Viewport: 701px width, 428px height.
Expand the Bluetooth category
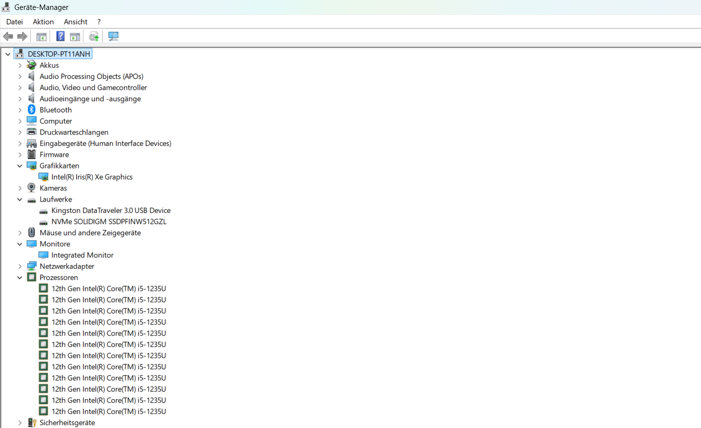[x=20, y=110]
